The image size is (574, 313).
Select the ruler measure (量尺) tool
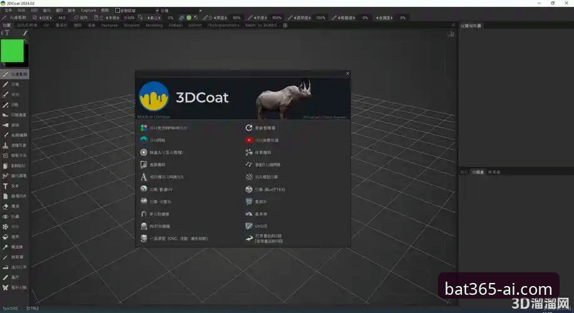pos(11,277)
